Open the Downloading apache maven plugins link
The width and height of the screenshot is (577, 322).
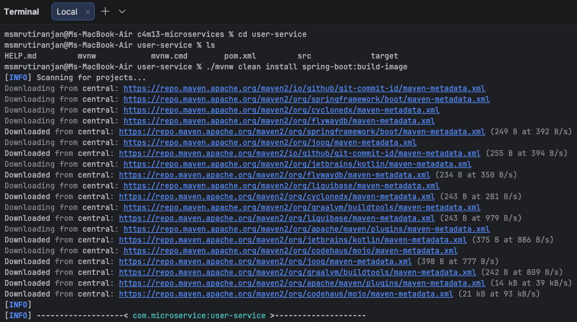tap(306, 229)
